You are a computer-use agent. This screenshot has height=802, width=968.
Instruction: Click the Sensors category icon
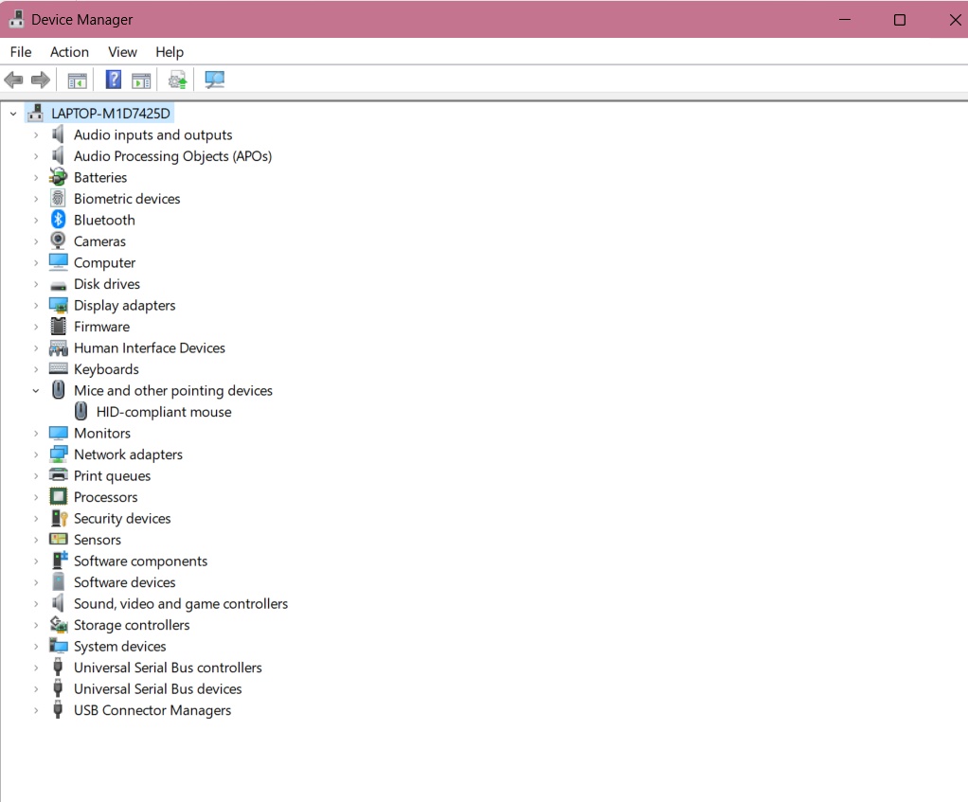[x=58, y=539]
